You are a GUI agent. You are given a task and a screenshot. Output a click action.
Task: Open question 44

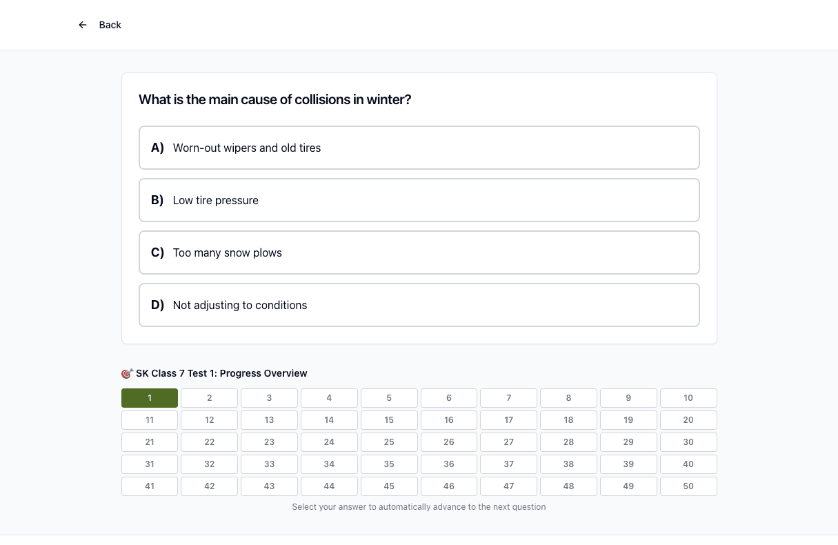(x=329, y=486)
